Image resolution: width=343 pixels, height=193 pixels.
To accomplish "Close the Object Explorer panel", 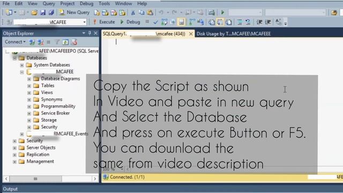I will point(95,33).
